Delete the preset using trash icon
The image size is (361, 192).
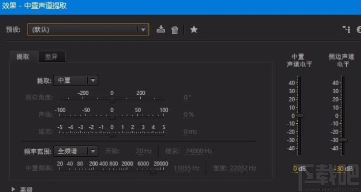coord(175,30)
